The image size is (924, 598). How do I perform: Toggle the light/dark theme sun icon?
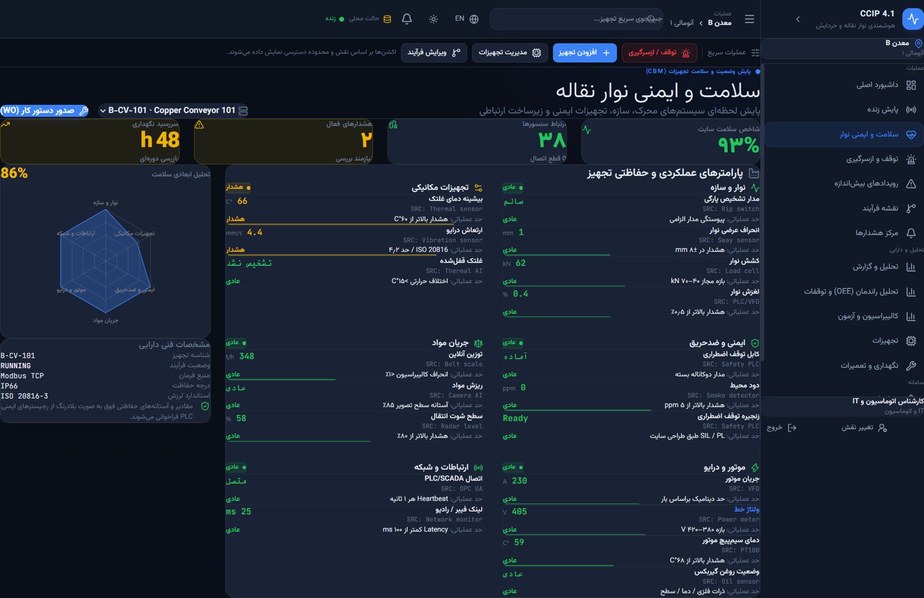click(434, 19)
